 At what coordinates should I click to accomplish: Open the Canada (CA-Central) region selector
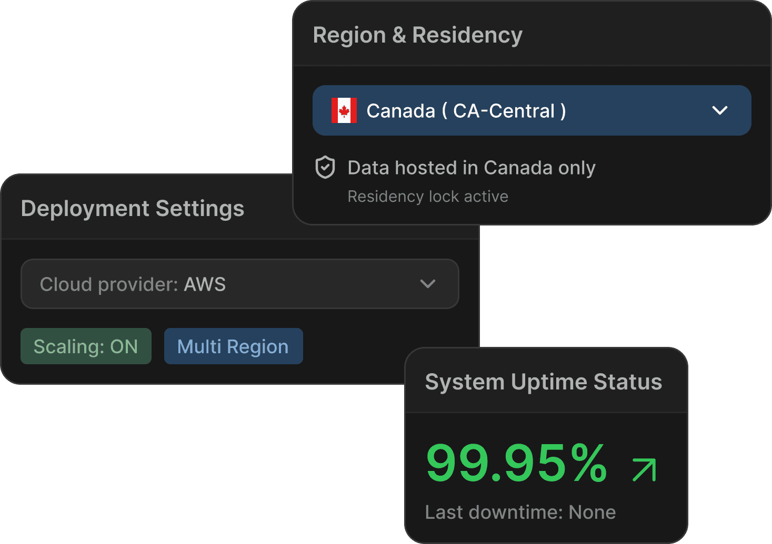click(x=532, y=110)
